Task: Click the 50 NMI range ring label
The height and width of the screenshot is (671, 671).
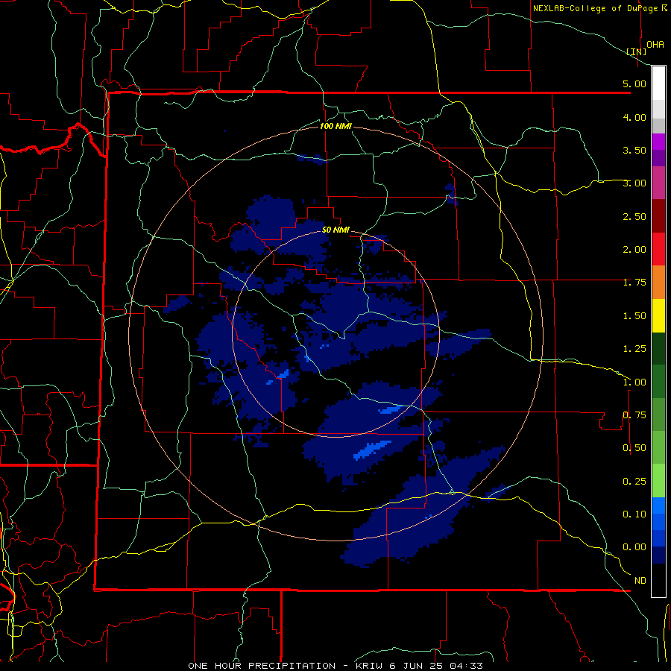Action: pyautogui.click(x=335, y=230)
